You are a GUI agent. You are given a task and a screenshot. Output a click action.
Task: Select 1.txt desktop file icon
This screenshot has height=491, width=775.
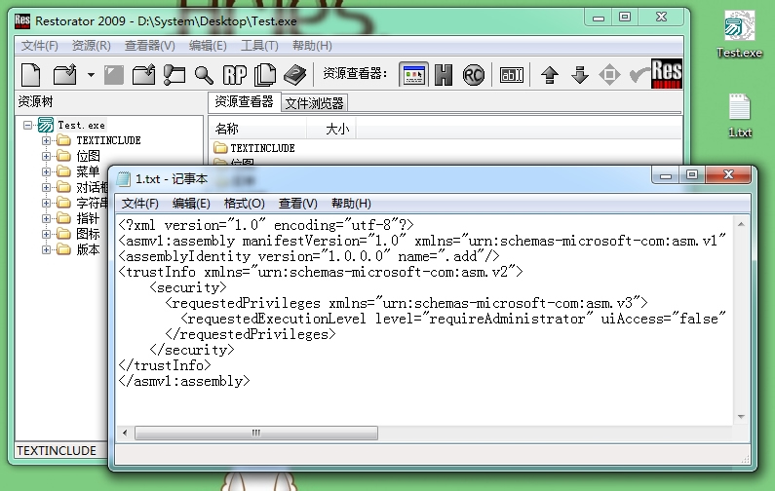(739, 116)
